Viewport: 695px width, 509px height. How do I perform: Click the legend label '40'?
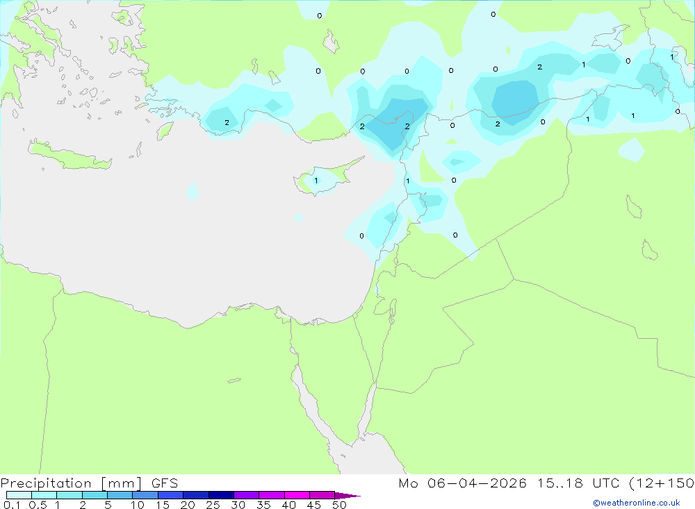pyautogui.click(x=288, y=505)
